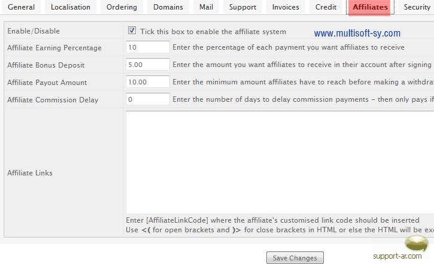This screenshot has height=264, width=434.
Task: Select the Affiliates tab
Action: 370,8
